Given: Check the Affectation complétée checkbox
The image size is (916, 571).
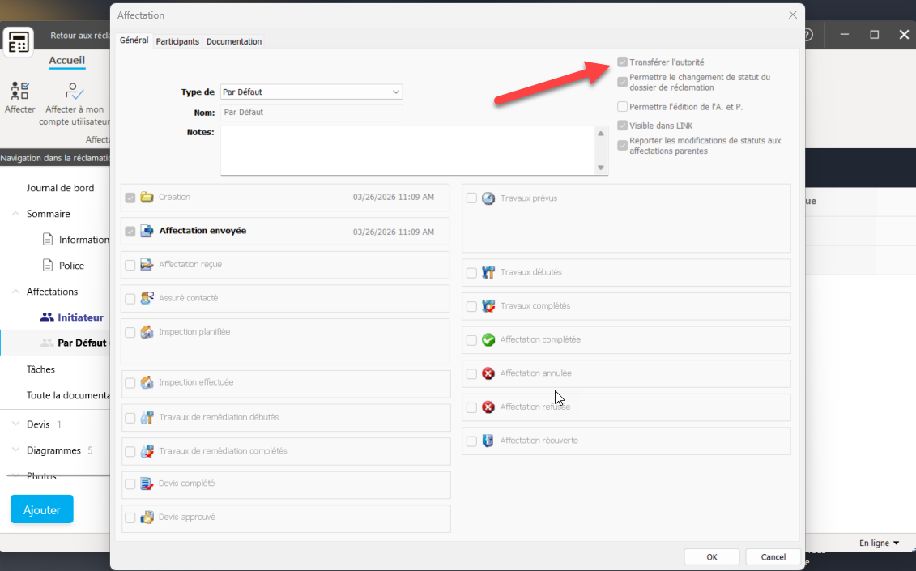Looking at the screenshot, I should tap(471, 340).
